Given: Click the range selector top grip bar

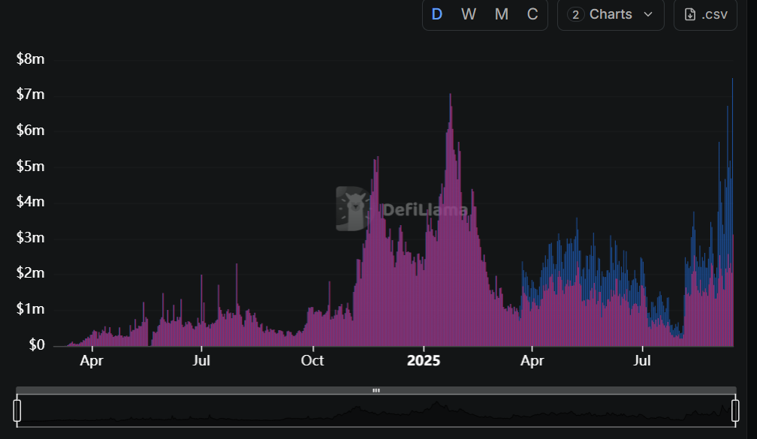Looking at the screenshot, I should coord(376,390).
